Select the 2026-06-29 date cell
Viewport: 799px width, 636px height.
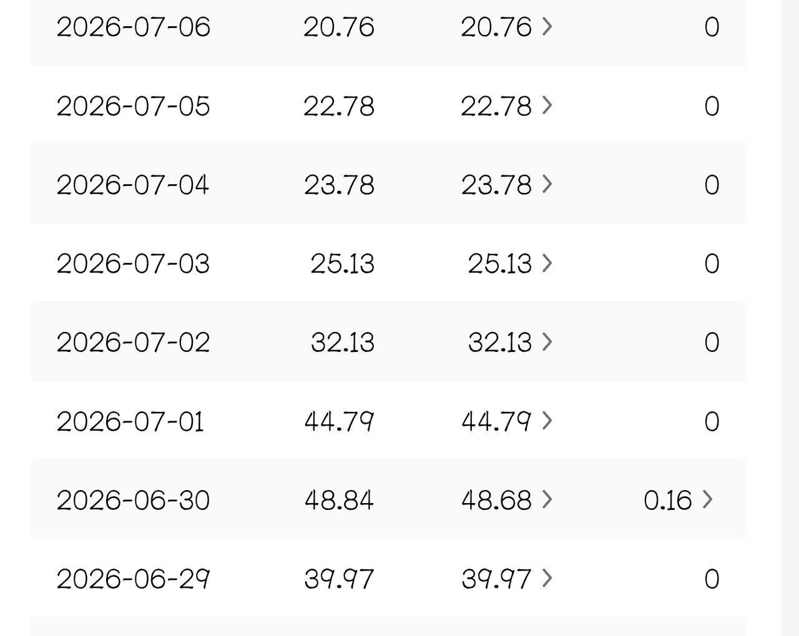[133, 579]
